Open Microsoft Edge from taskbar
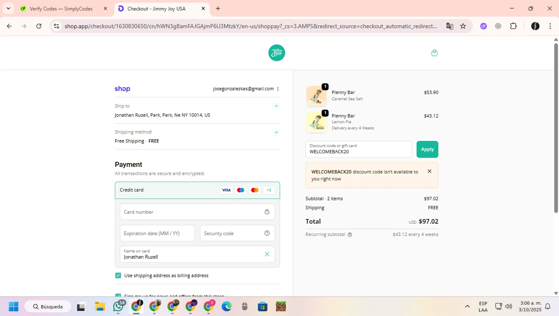 (227, 307)
